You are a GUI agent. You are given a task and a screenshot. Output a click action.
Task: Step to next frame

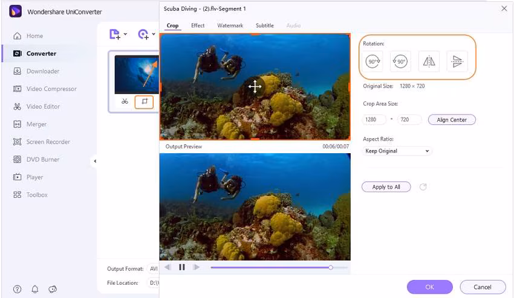coord(197,267)
